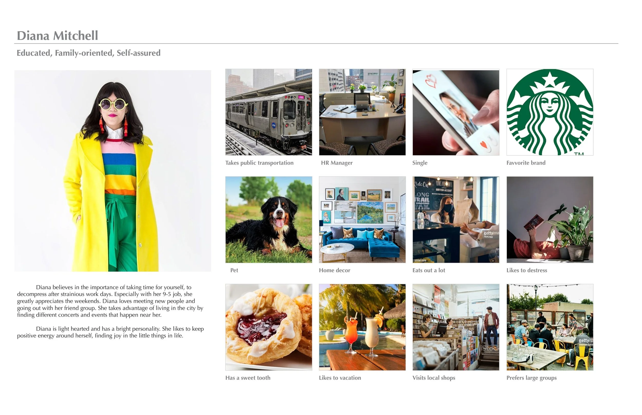Viewport: 642px width, 415px height.
Task: Select the Bernese mountain dog photo
Action: point(269,220)
